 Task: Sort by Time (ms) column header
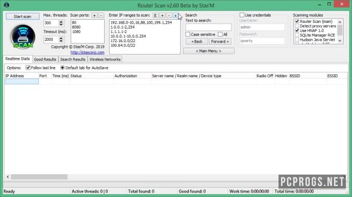61,76
